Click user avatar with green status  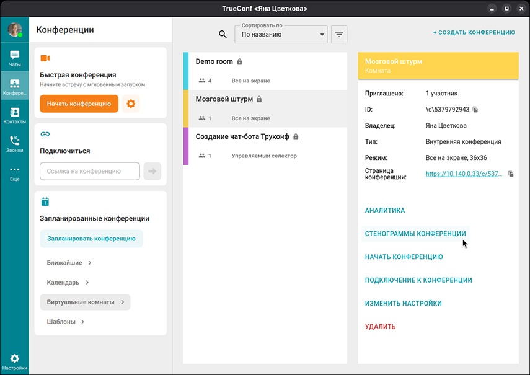click(14, 30)
